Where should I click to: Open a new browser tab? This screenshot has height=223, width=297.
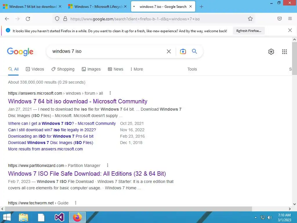click(x=201, y=7)
